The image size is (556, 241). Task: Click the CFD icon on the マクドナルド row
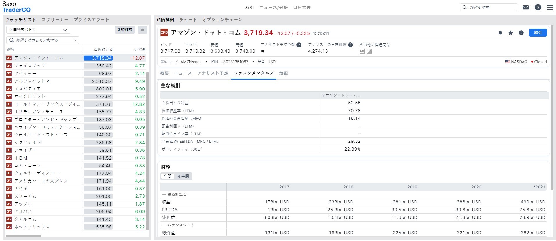[x=9, y=142]
